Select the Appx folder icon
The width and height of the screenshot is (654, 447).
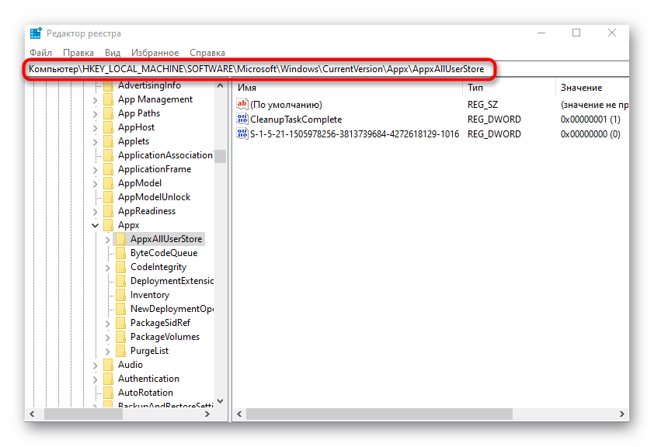[x=109, y=225]
